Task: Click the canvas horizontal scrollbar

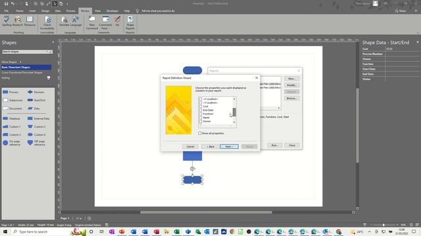Action: (206, 212)
